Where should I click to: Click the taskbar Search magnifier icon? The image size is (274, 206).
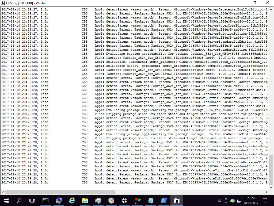19,200
